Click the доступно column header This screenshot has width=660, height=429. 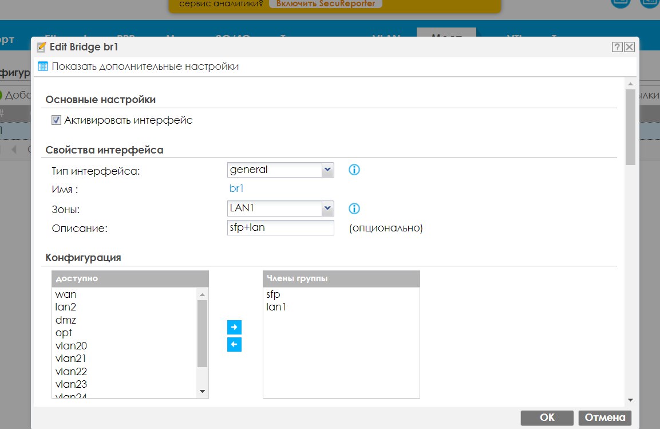coord(130,279)
